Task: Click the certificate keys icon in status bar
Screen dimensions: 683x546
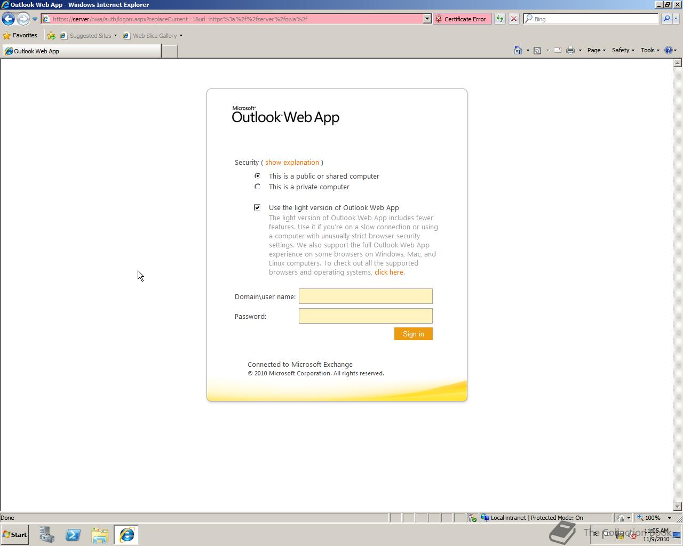Action: tap(472, 518)
